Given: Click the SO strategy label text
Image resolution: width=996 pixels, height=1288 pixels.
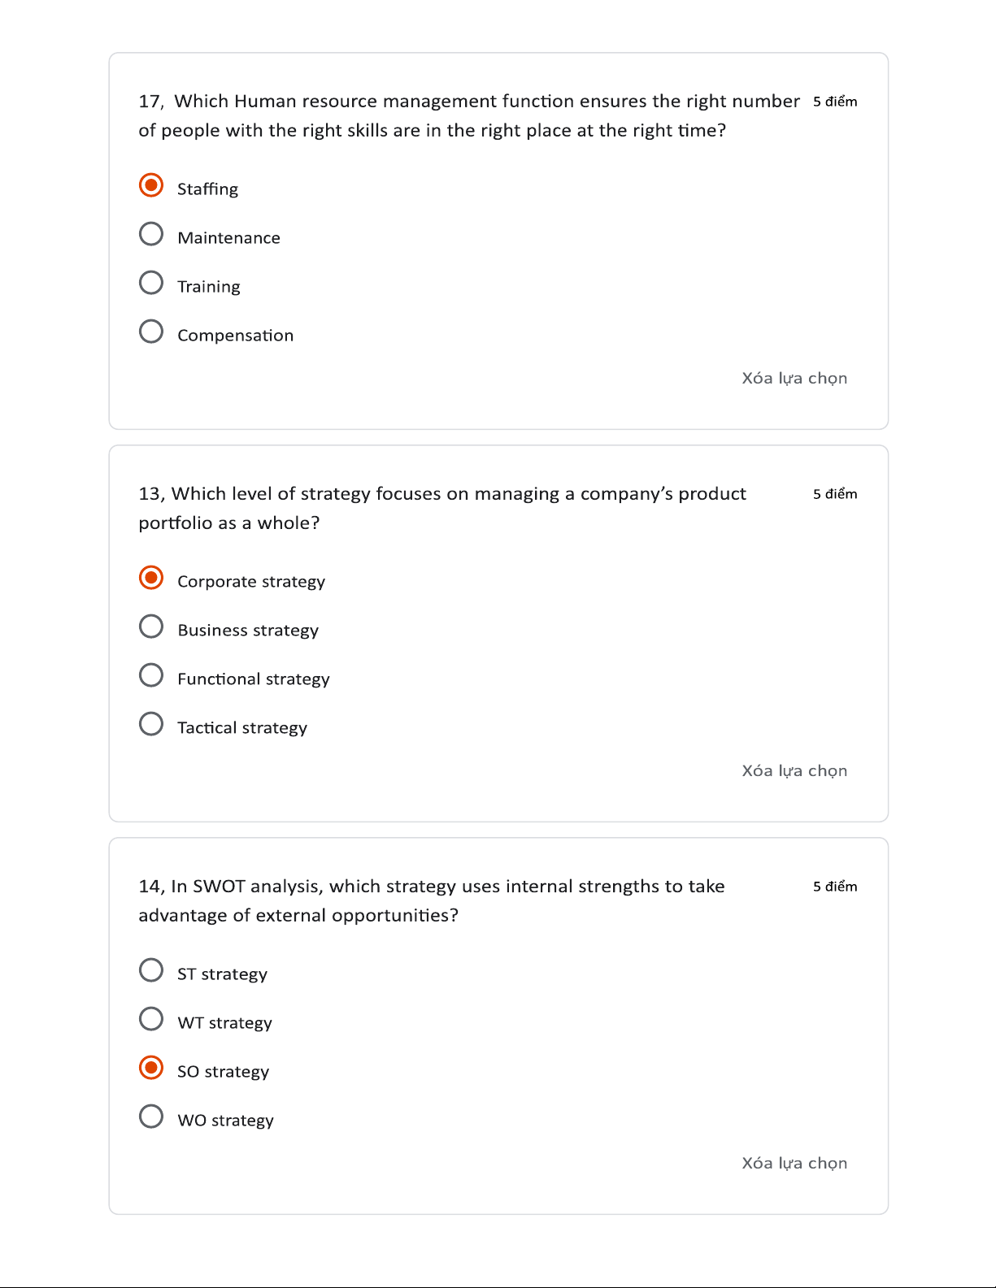Looking at the screenshot, I should click(223, 1072).
